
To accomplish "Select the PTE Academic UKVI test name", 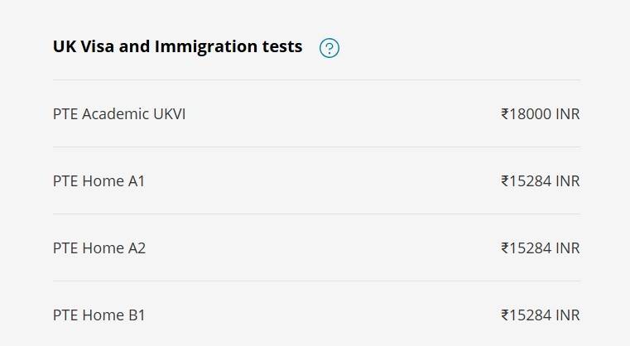I will (119, 114).
